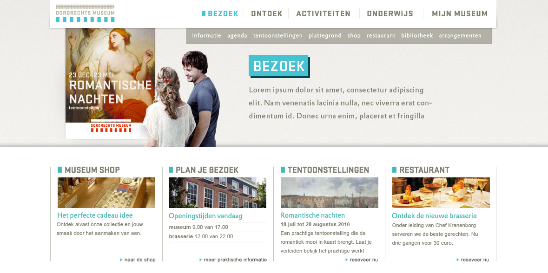548x273 pixels.
Task: Open arrangementen in the submenu bar
Action: pyautogui.click(x=460, y=36)
